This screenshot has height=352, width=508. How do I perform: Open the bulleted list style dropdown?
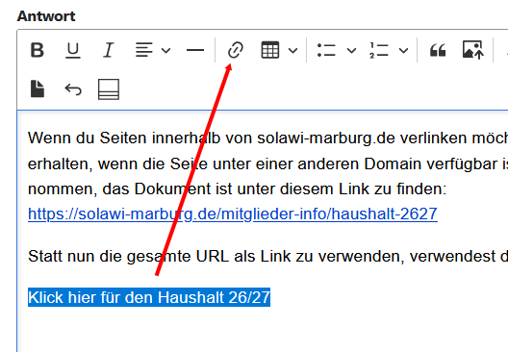coord(351,51)
